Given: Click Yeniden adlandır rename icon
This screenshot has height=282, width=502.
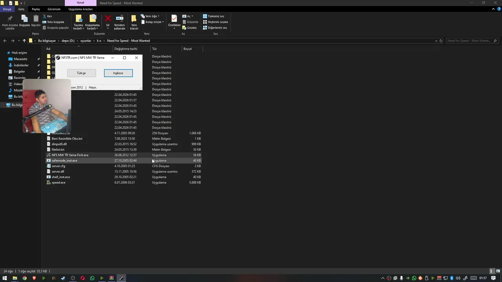Looking at the screenshot, I should coord(120,22).
